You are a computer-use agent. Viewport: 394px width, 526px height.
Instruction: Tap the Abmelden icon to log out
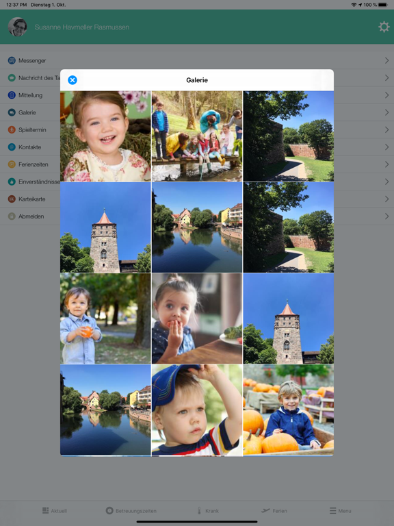pyautogui.click(x=12, y=216)
